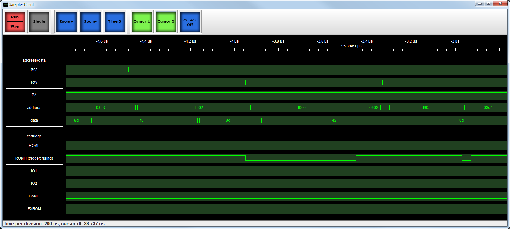Select the EXROM signal label
The height and width of the screenshot is (229, 510).
pyautogui.click(x=34, y=209)
